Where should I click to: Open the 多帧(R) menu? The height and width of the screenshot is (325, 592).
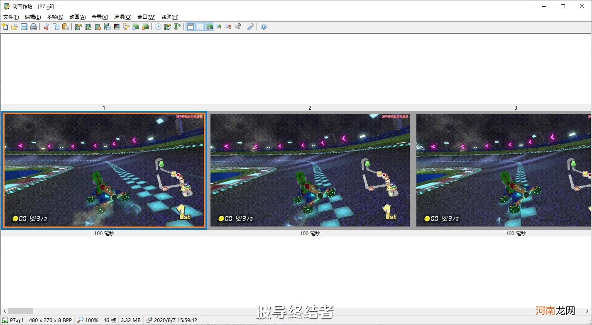coord(55,17)
